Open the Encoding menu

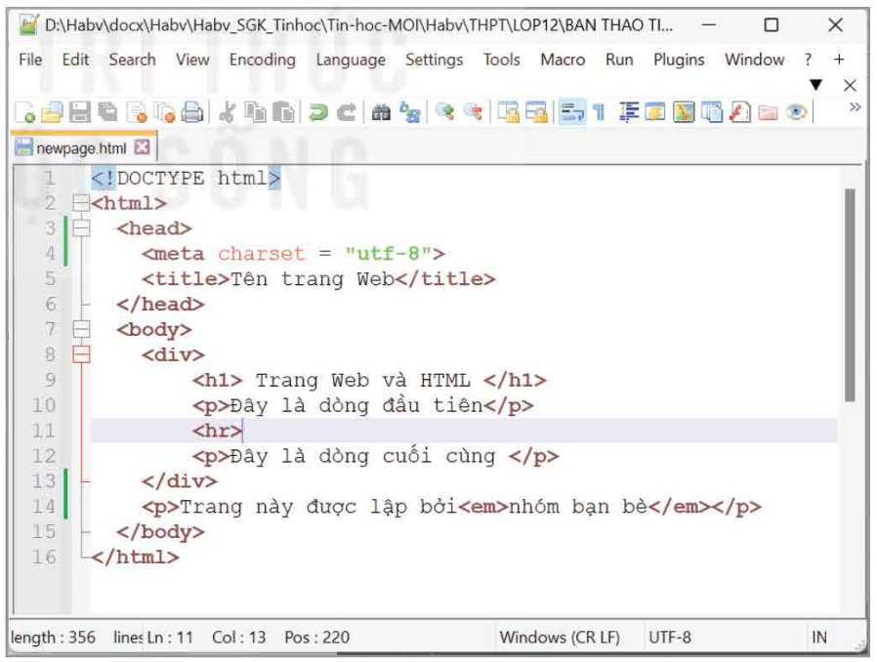(x=262, y=60)
